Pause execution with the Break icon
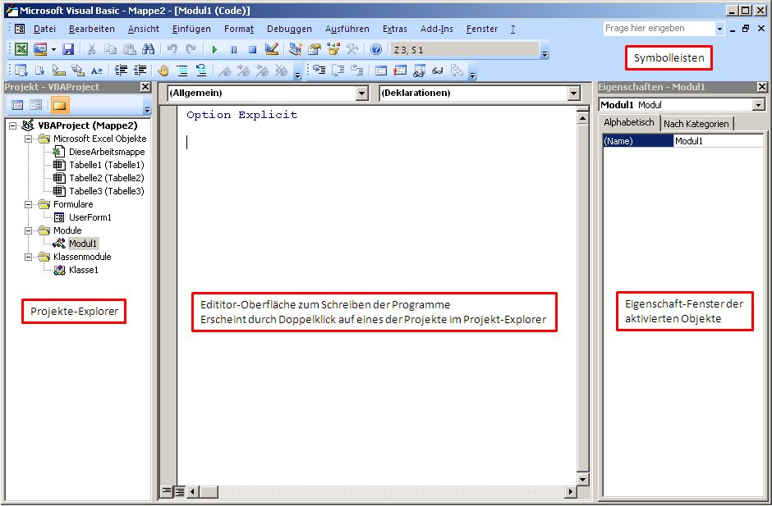Image resolution: width=772 pixels, height=506 pixels. click(x=233, y=50)
